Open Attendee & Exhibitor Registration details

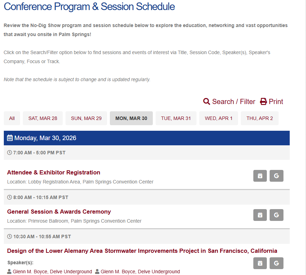coord(54,172)
